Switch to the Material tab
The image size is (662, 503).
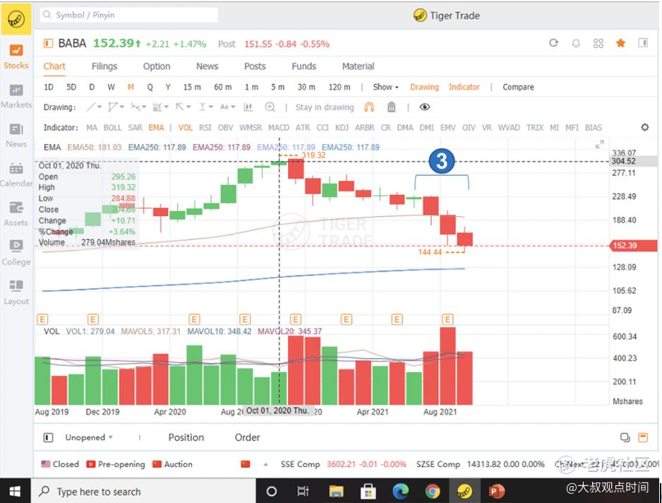click(x=358, y=66)
